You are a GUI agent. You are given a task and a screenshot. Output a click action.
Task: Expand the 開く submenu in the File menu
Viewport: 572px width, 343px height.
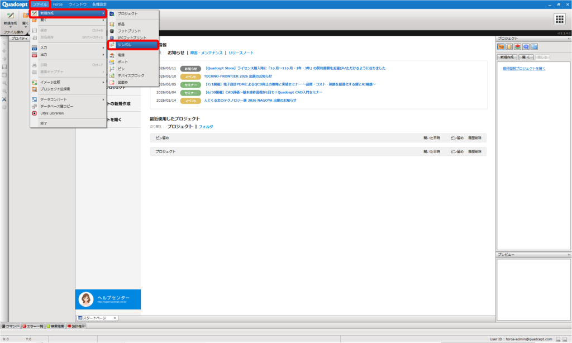[68, 20]
